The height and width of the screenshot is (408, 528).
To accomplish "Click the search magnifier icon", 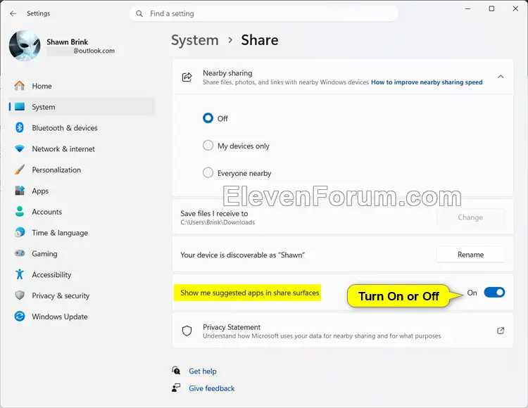I will click(x=139, y=13).
